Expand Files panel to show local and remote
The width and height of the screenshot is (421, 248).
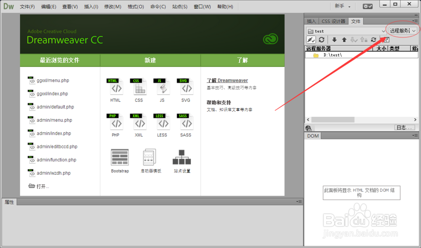(x=386, y=40)
